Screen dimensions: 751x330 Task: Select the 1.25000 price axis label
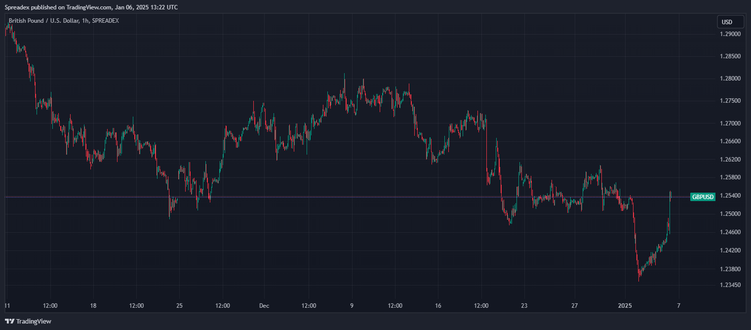pyautogui.click(x=730, y=214)
